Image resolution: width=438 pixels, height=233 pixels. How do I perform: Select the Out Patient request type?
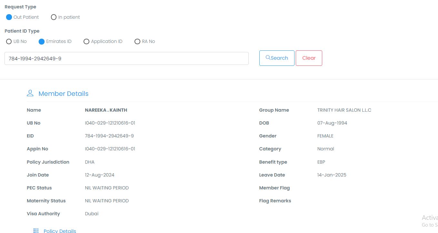pos(9,17)
